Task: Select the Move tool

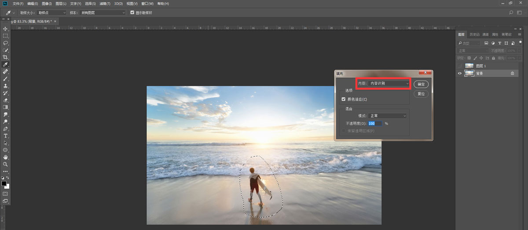Action: point(5,29)
